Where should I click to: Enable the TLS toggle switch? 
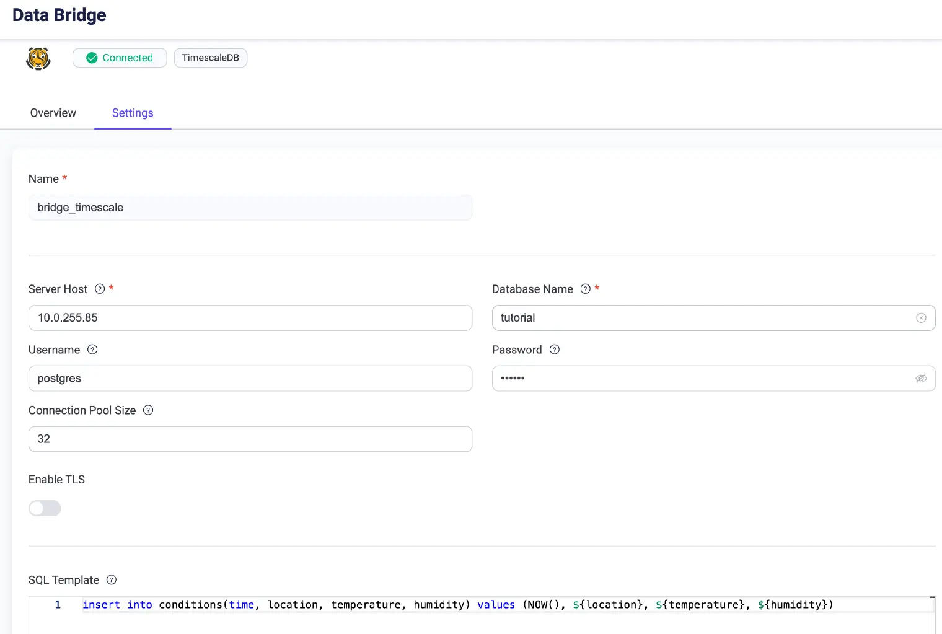point(45,508)
